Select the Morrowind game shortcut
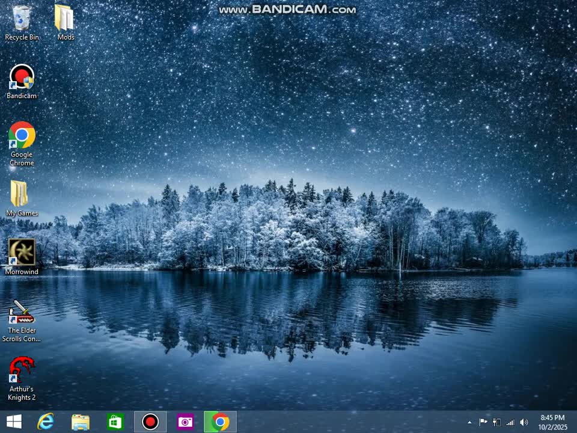Screen dimensions: 577x433 (x=22, y=253)
